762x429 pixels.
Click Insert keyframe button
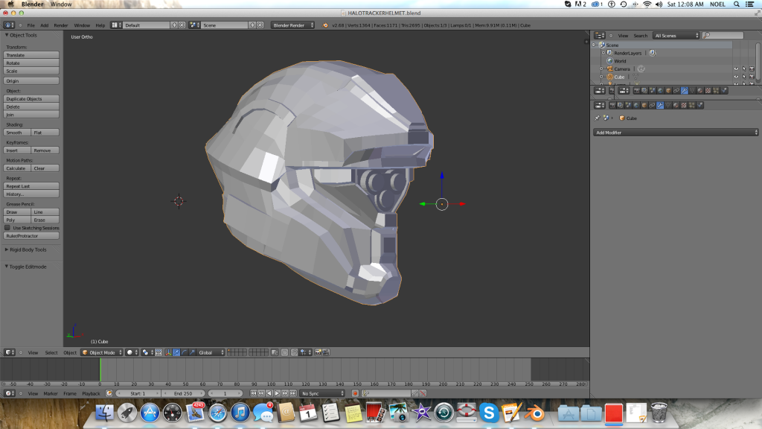point(17,150)
